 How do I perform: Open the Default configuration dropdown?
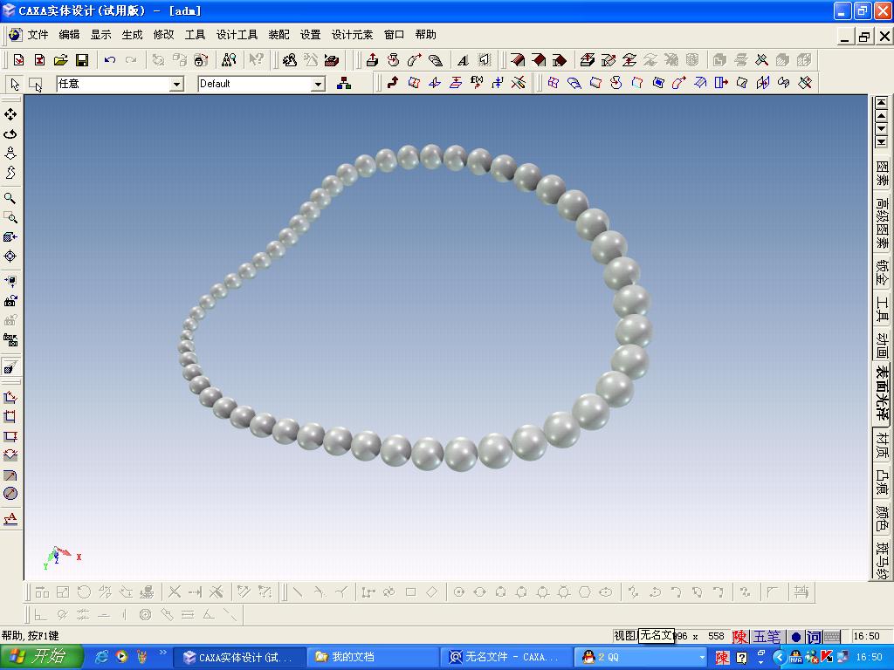pyautogui.click(x=318, y=85)
